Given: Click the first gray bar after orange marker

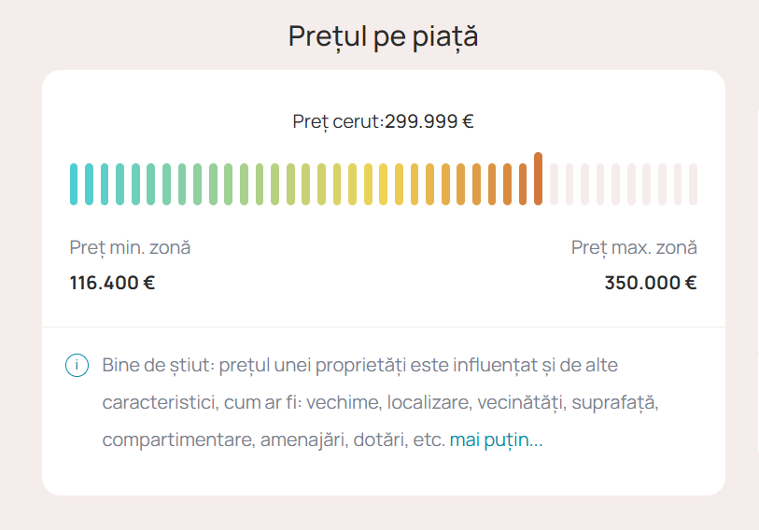Looking at the screenshot, I should (x=555, y=184).
